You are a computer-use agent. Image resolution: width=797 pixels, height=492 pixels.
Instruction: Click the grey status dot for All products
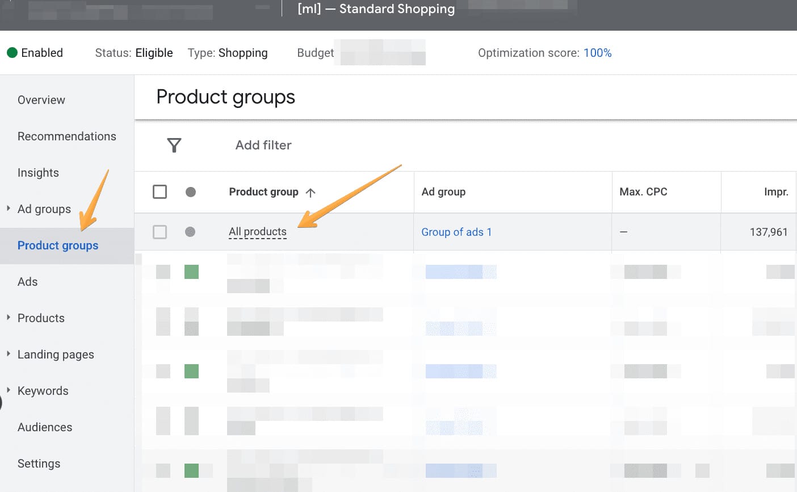[190, 232]
